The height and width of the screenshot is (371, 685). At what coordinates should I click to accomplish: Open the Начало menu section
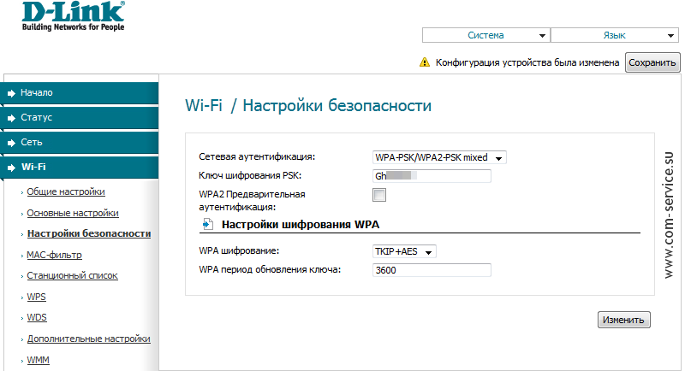coord(80,93)
